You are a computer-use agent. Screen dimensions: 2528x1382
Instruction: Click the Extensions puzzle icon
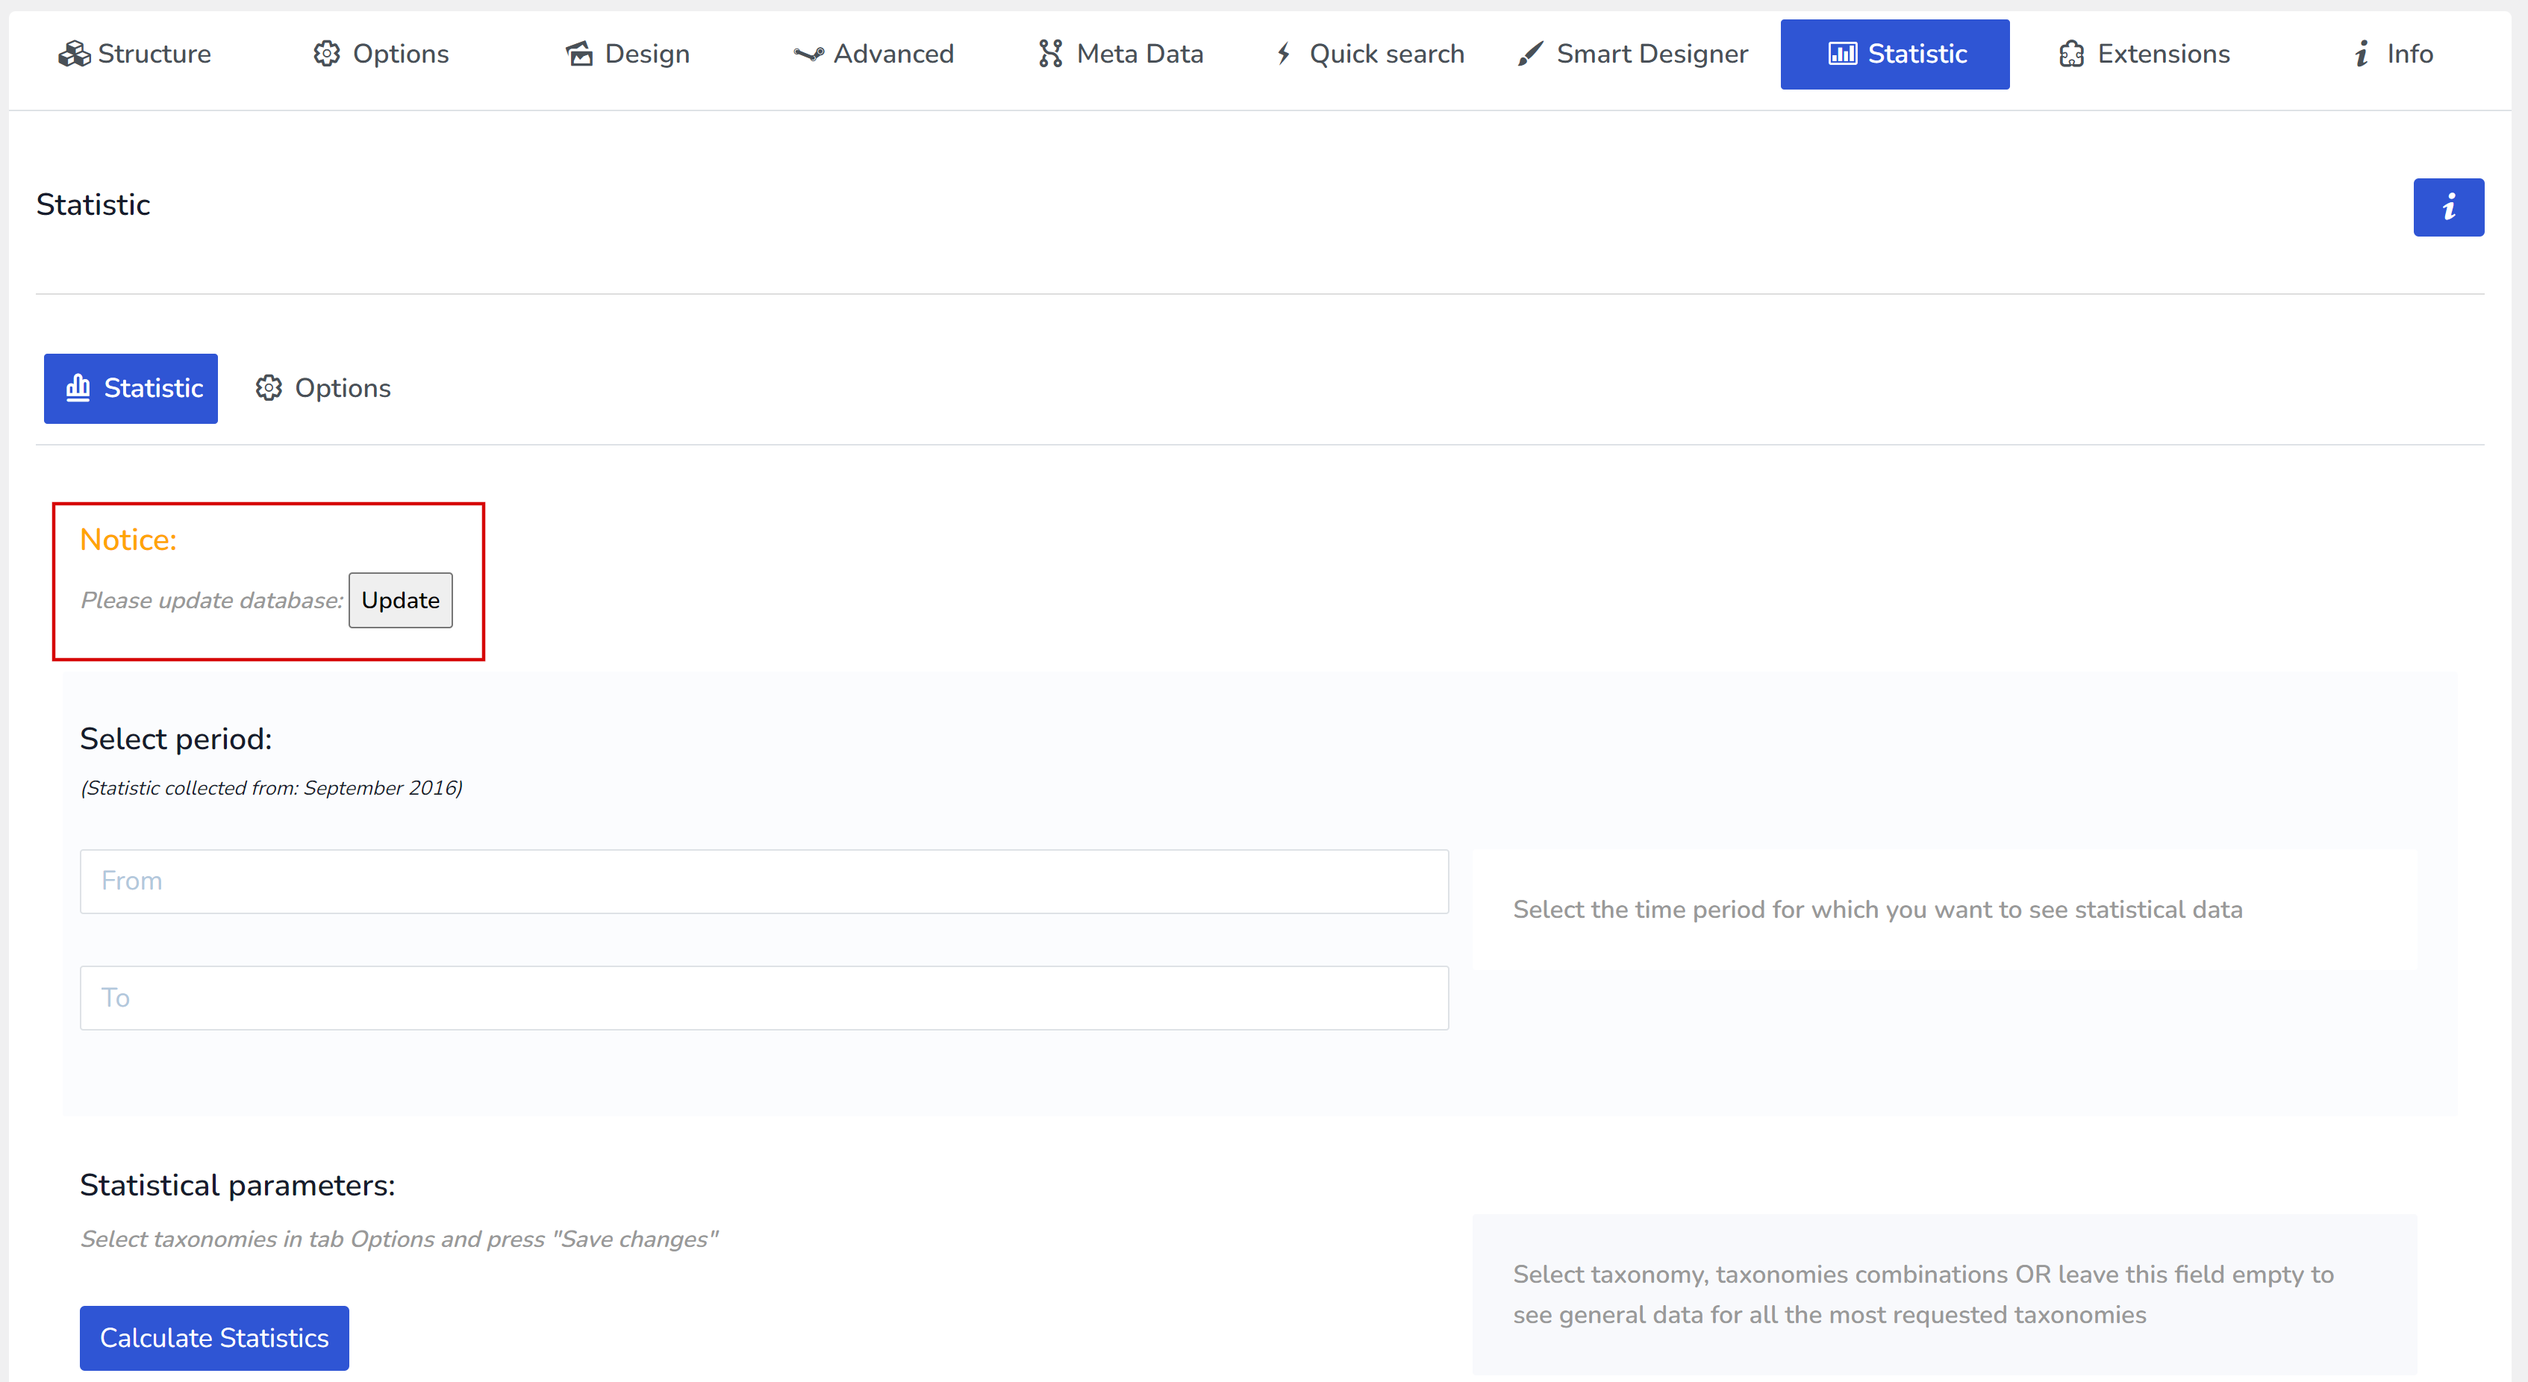click(x=2072, y=54)
